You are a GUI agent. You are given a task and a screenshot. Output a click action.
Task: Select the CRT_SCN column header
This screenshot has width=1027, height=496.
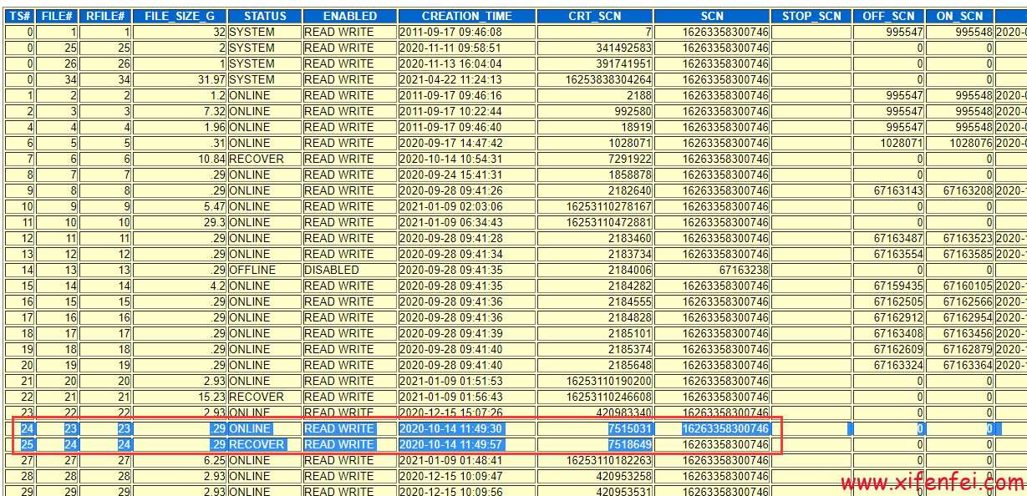[x=595, y=16]
